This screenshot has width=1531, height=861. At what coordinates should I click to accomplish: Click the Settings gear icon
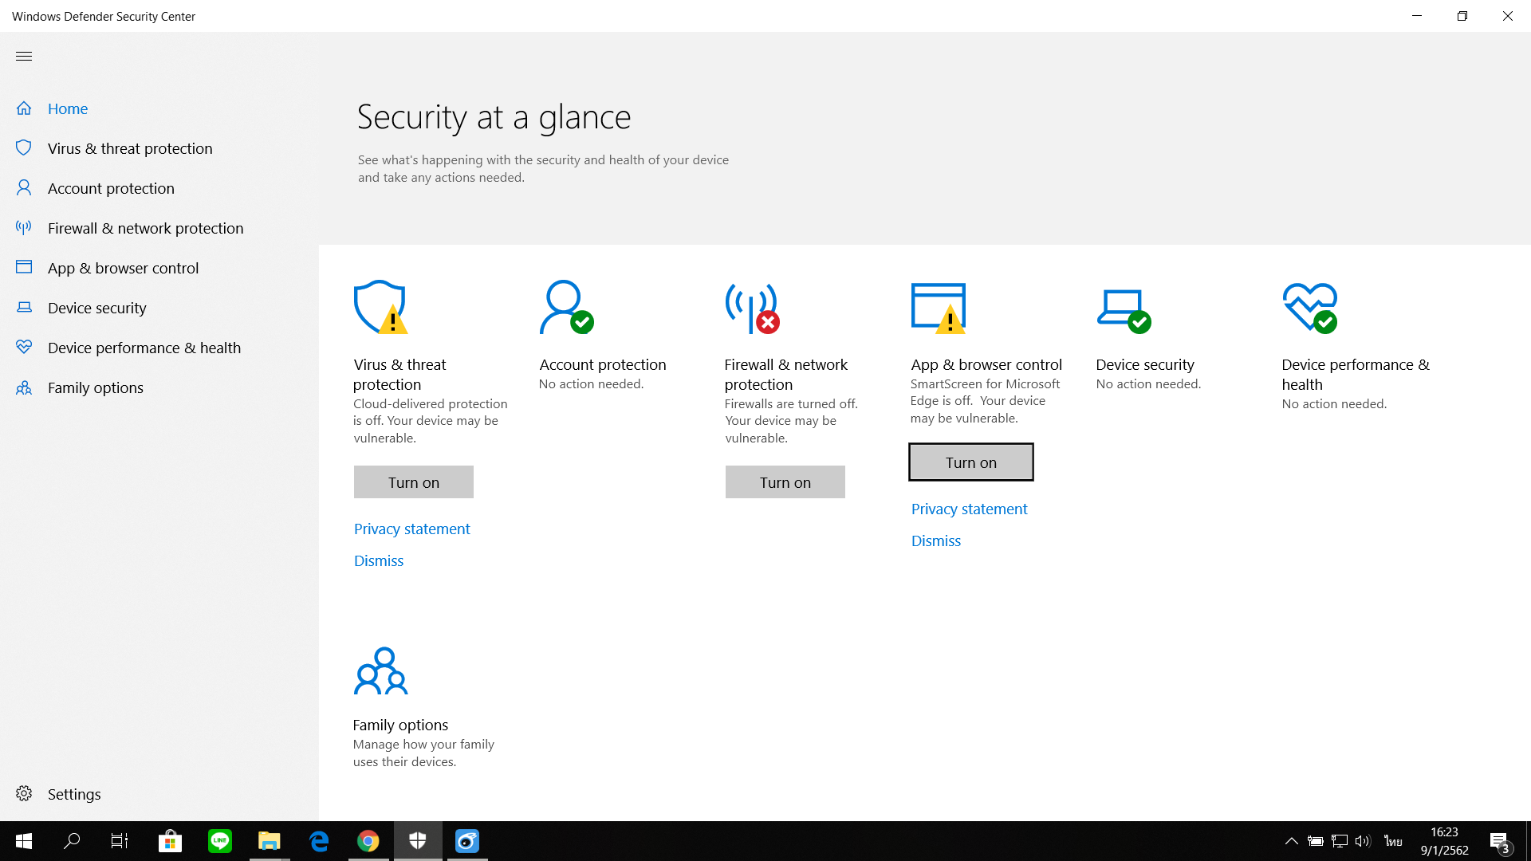(24, 793)
